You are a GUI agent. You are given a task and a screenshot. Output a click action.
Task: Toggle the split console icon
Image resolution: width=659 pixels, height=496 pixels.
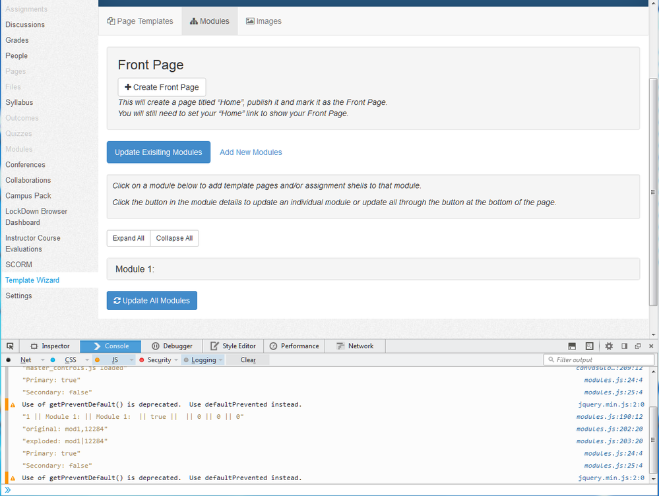[x=573, y=346]
